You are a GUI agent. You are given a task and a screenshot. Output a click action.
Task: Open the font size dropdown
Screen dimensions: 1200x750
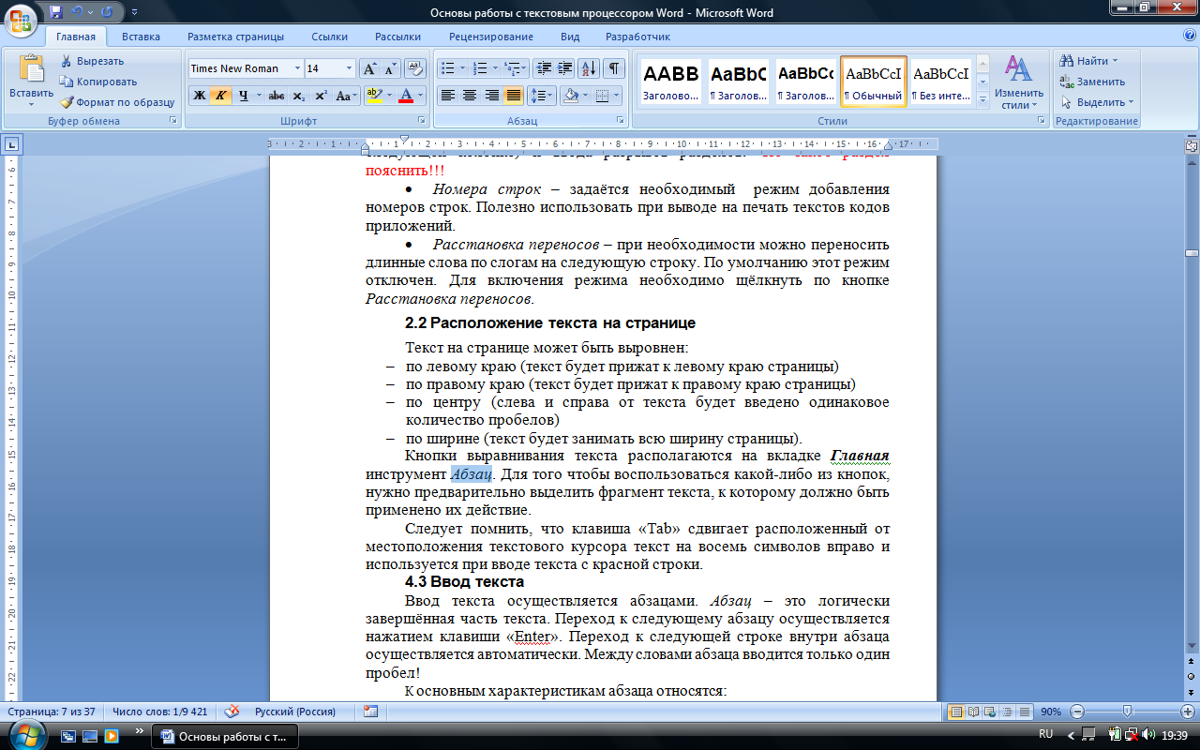(x=350, y=68)
